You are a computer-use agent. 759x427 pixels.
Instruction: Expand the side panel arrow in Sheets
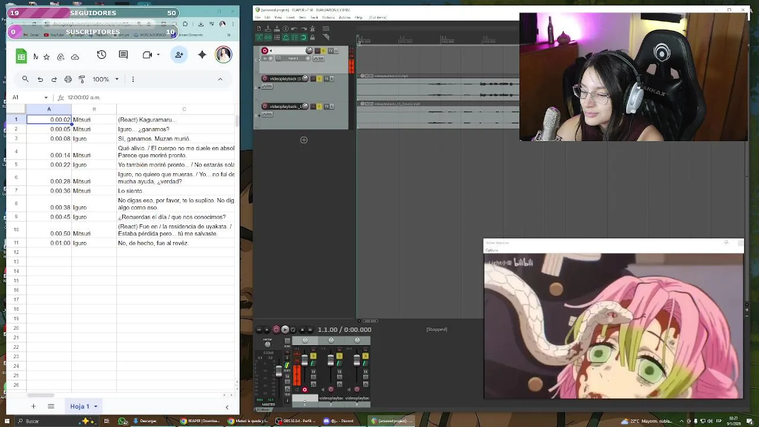tap(227, 407)
